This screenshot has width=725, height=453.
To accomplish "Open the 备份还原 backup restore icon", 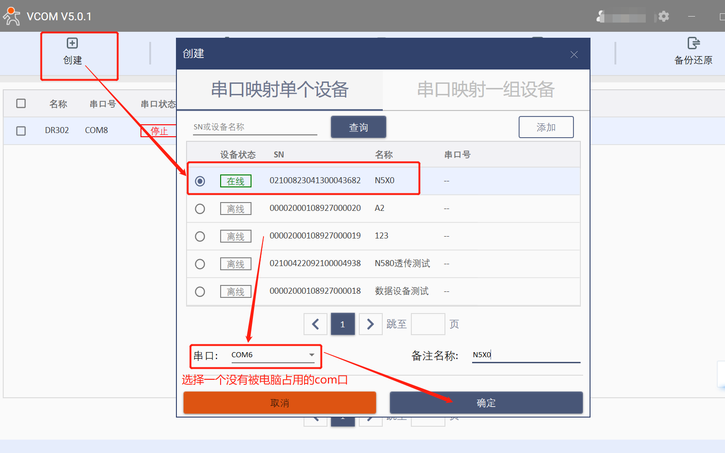I will click(x=693, y=43).
